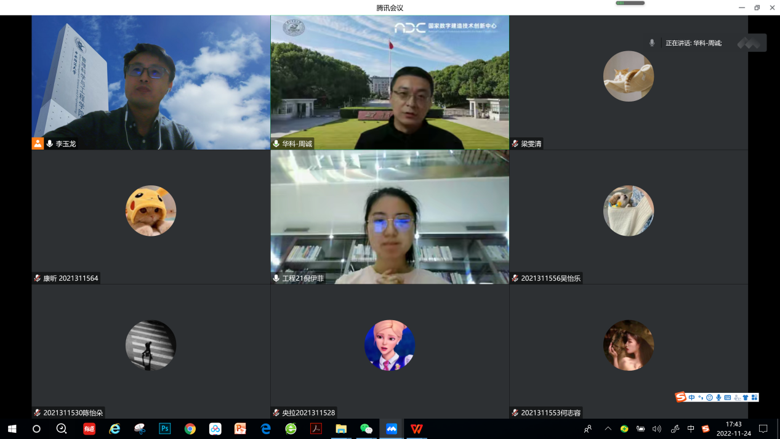Launch Photoshop from the taskbar

164,429
